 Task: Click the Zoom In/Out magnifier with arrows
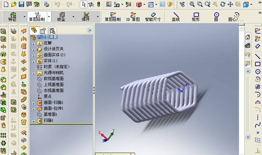click(207, 4)
